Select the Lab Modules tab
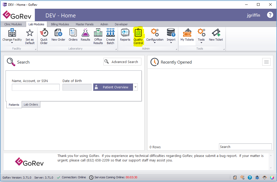The width and height of the screenshot is (277, 182). [x=36, y=24]
